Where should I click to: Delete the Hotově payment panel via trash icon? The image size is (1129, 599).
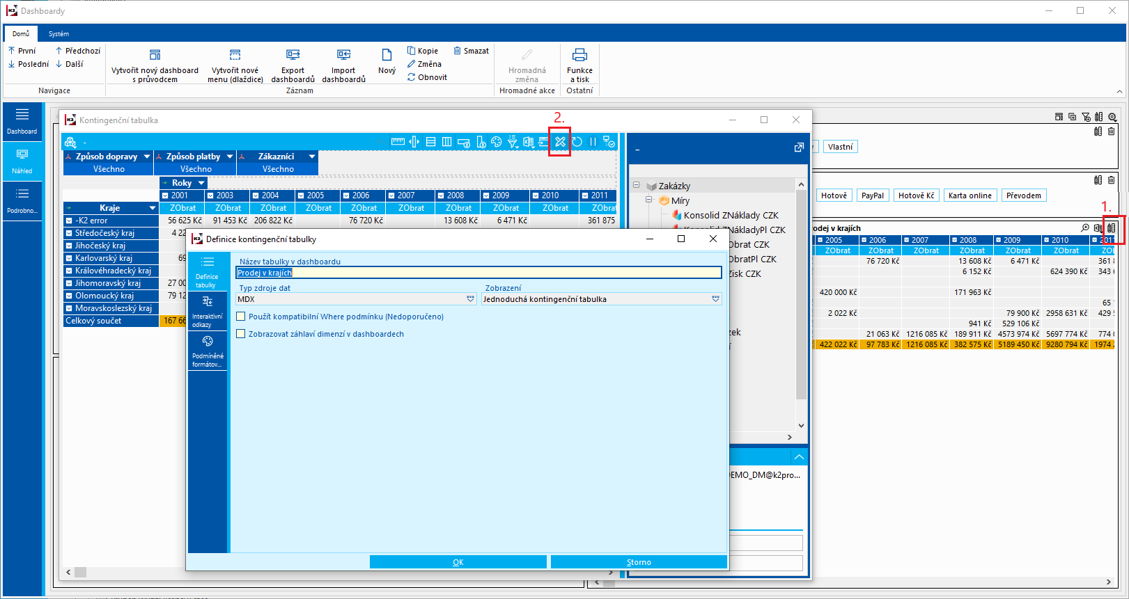(1112, 180)
